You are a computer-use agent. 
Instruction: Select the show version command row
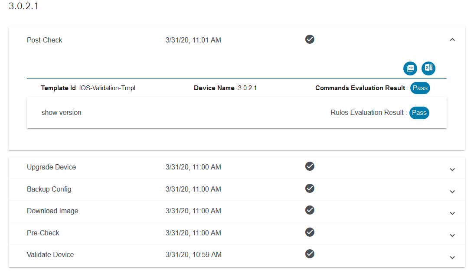[x=61, y=113]
